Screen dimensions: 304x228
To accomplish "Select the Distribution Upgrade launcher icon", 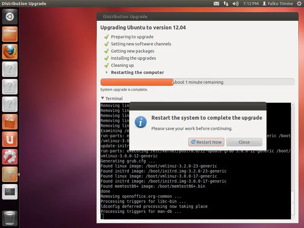I will pos(10,174).
